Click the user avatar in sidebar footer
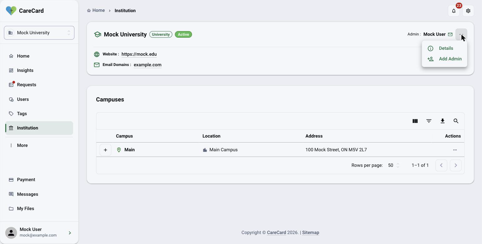Viewport: 482px width, 244px height. [x=11, y=233]
